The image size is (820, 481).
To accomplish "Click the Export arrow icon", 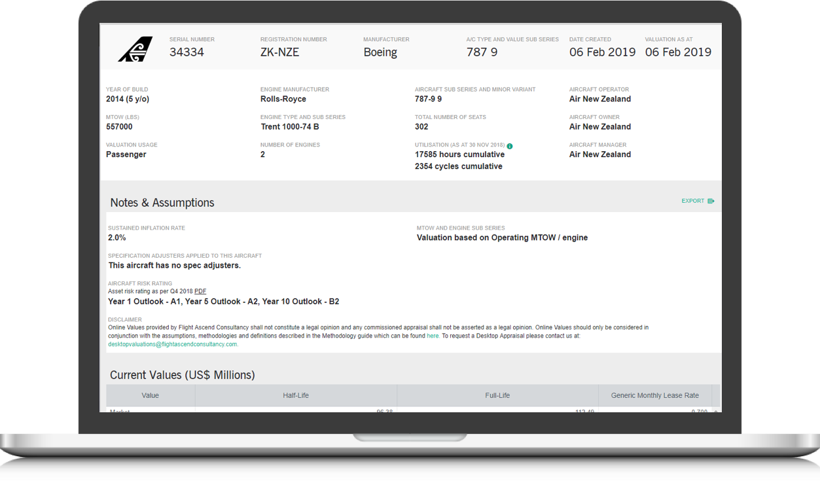I will (x=711, y=201).
